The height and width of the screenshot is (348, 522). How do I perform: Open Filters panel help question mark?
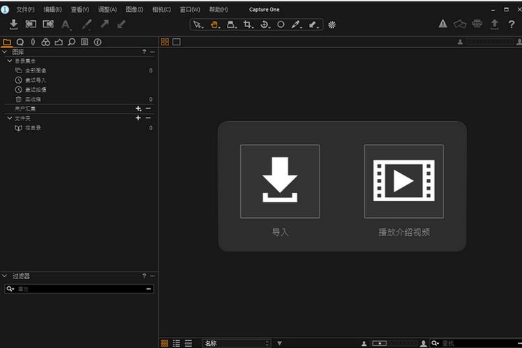pyautogui.click(x=144, y=276)
